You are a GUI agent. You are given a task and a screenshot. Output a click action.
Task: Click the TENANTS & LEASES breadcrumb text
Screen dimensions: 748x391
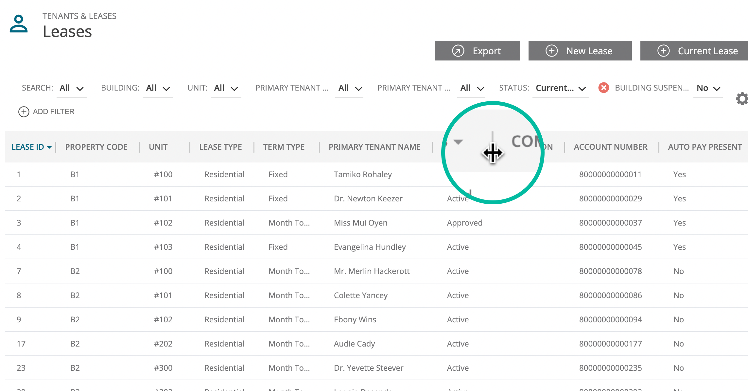pos(79,16)
